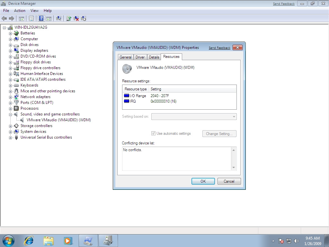The image size is (329, 247).
Task: Click the Forward arrow in the toolbar
Action: pyautogui.click(x=12, y=18)
